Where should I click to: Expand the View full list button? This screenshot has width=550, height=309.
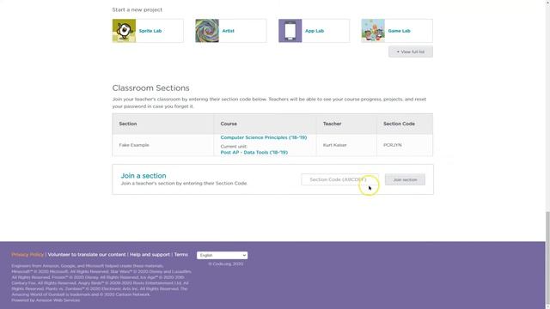[x=411, y=51]
